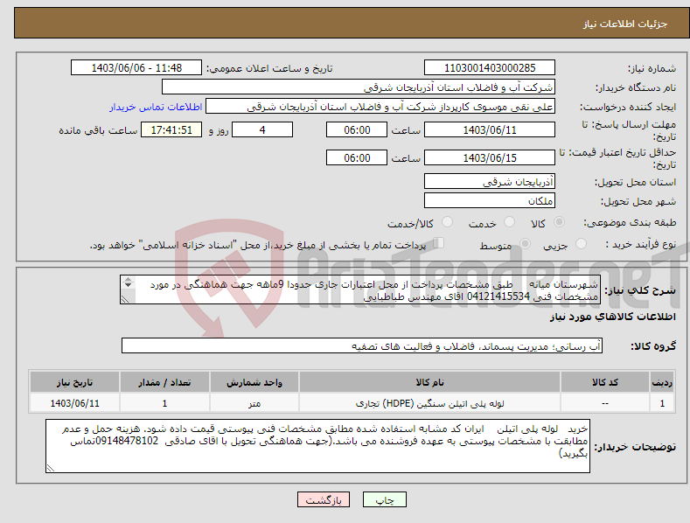Select the کالا/خدمت radio button
This screenshot has width=690, height=523.
(x=447, y=222)
